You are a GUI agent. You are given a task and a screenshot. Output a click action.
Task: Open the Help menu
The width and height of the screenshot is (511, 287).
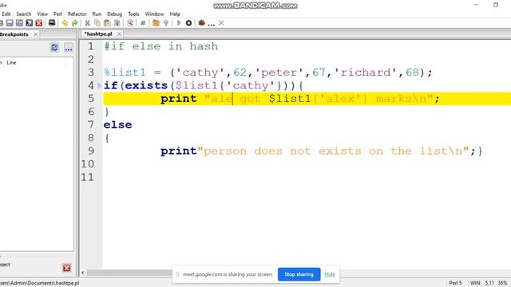pyautogui.click(x=175, y=14)
